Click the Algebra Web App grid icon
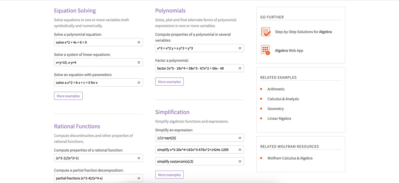Screen dimensions: 399x183 pyautogui.click(x=265, y=50)
